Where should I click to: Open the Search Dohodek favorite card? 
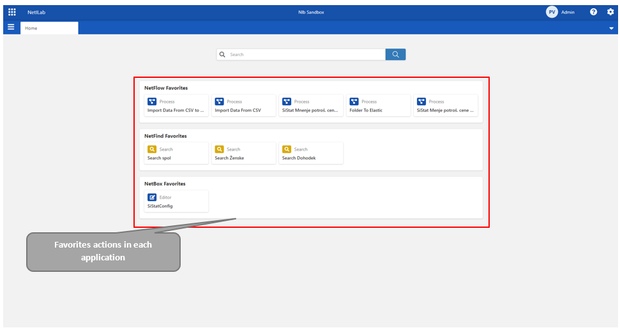click(311, 153)
